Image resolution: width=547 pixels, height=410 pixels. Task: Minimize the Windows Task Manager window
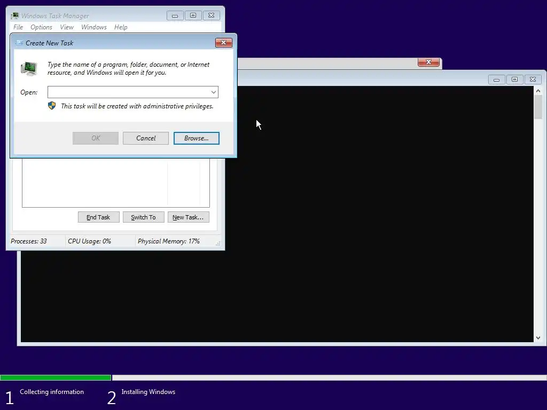click(x=175, y=15)
